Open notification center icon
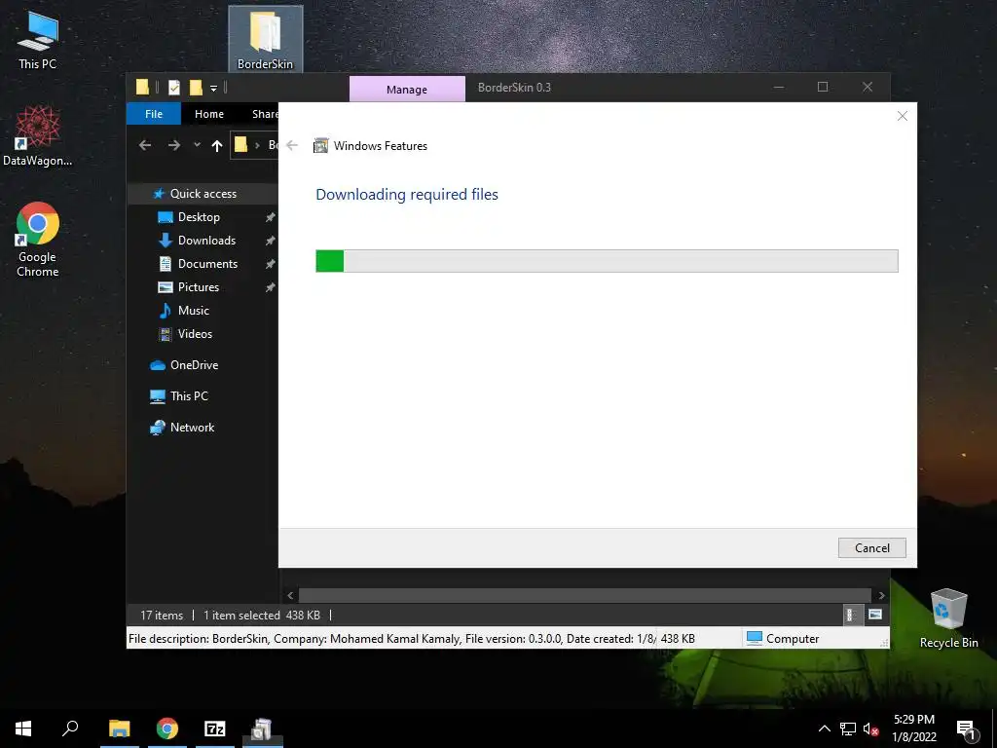The height and width of the screenshot is (748, 997). click(967, 729)
